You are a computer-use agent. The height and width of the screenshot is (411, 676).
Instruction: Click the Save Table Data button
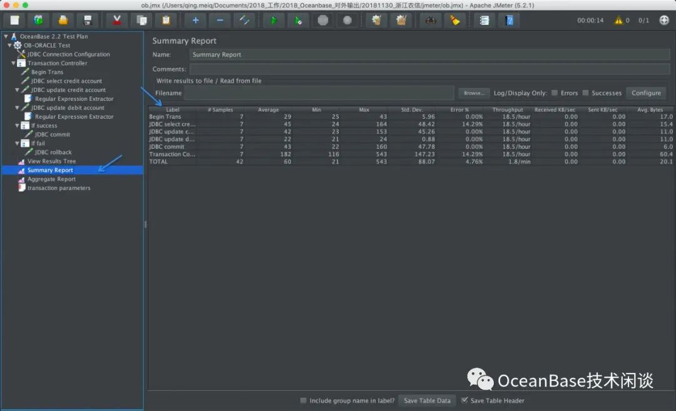[427, 400]
